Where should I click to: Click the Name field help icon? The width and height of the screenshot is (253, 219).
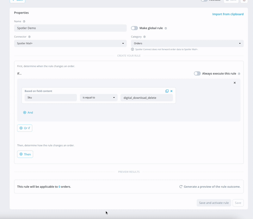click(x=24, y=21)
